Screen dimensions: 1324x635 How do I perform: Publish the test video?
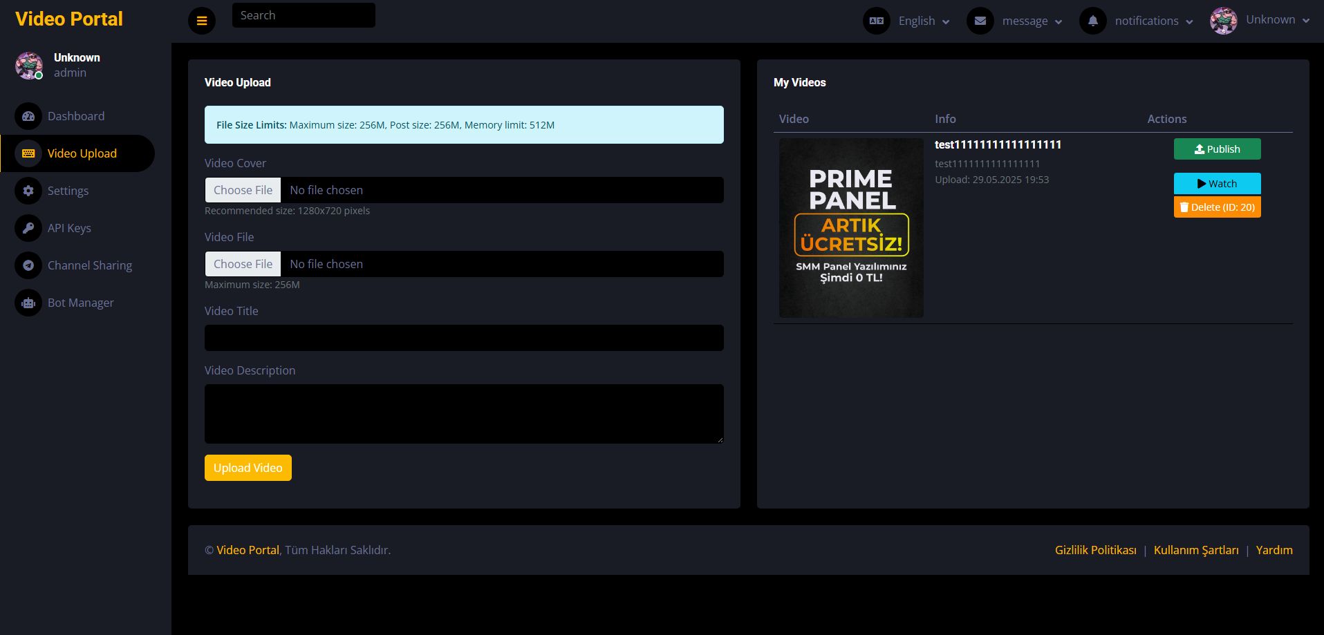coord(1217,149)
